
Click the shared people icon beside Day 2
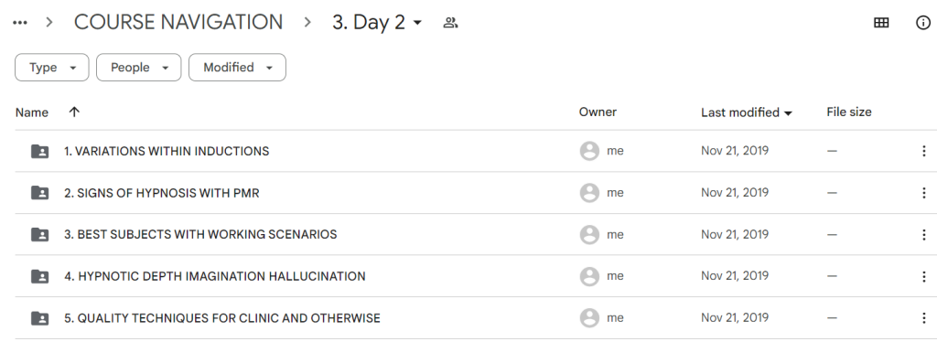coord(450,23)
